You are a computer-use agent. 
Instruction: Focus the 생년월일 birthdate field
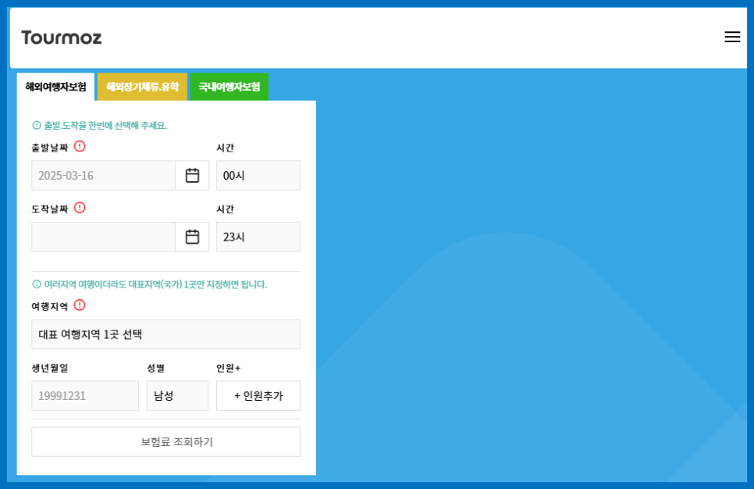click(x=85, y=395)
